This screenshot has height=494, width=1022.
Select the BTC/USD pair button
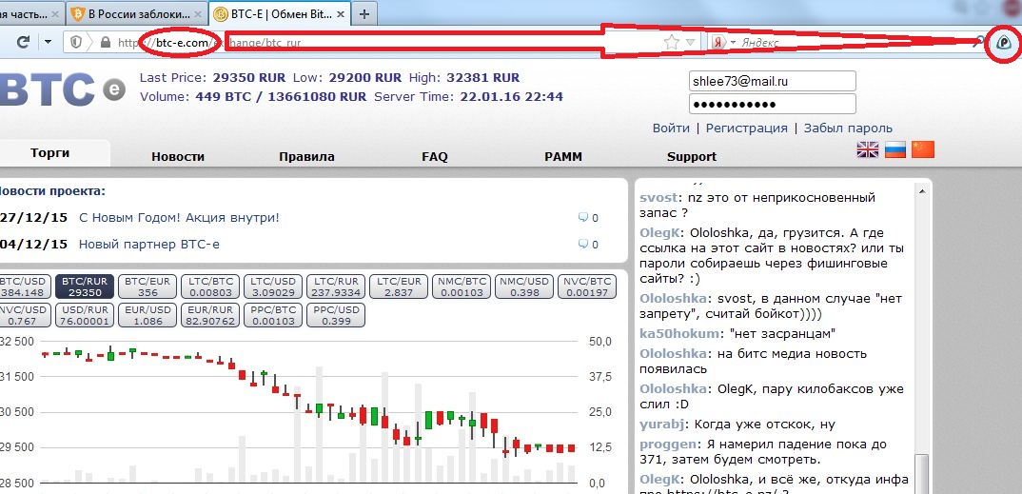24,287
